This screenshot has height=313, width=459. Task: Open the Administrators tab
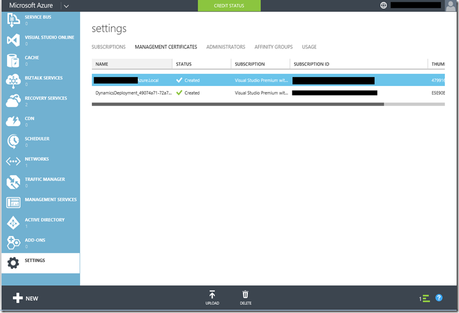226,47
